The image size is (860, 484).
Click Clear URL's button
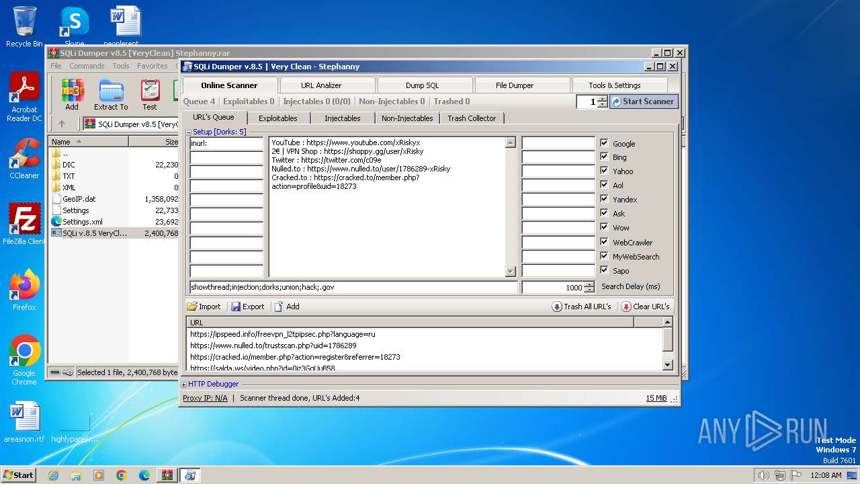pos(646,307)
